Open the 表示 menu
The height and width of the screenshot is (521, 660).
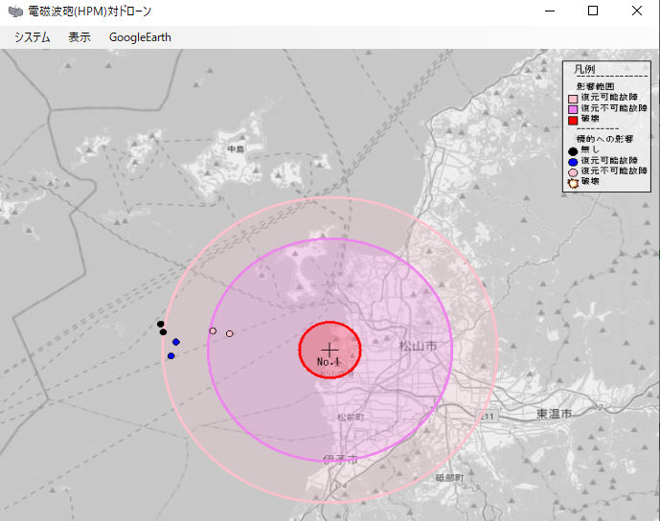click(80, 37)
